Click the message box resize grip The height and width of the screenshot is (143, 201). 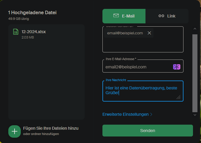coord(178,97)
